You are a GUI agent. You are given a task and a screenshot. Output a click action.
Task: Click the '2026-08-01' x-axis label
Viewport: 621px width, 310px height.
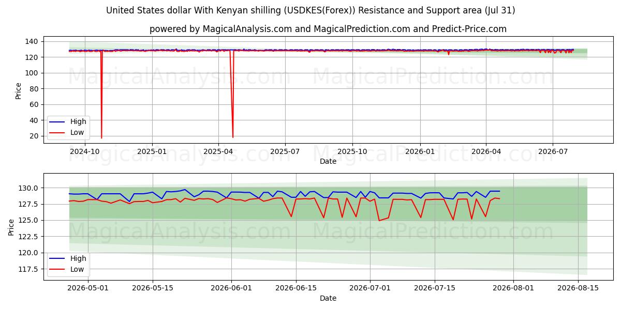pos(514,288)
